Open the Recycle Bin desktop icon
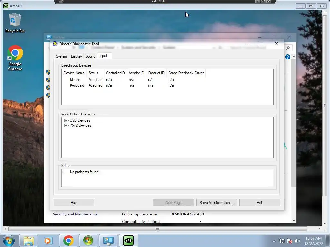This screenshot has height=247, width=330. coord(15,23)
